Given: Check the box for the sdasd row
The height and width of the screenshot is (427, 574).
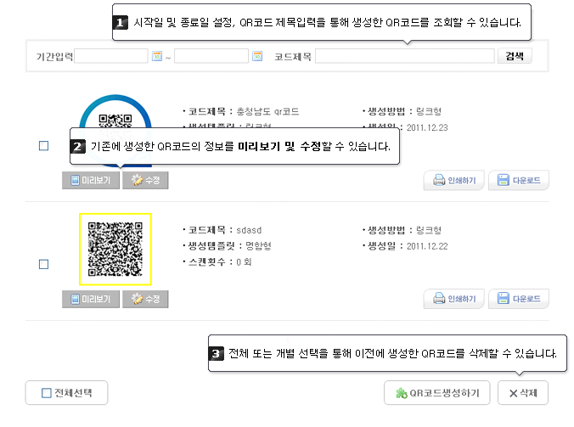Looking at the screenshot, I should coord(43,264).
